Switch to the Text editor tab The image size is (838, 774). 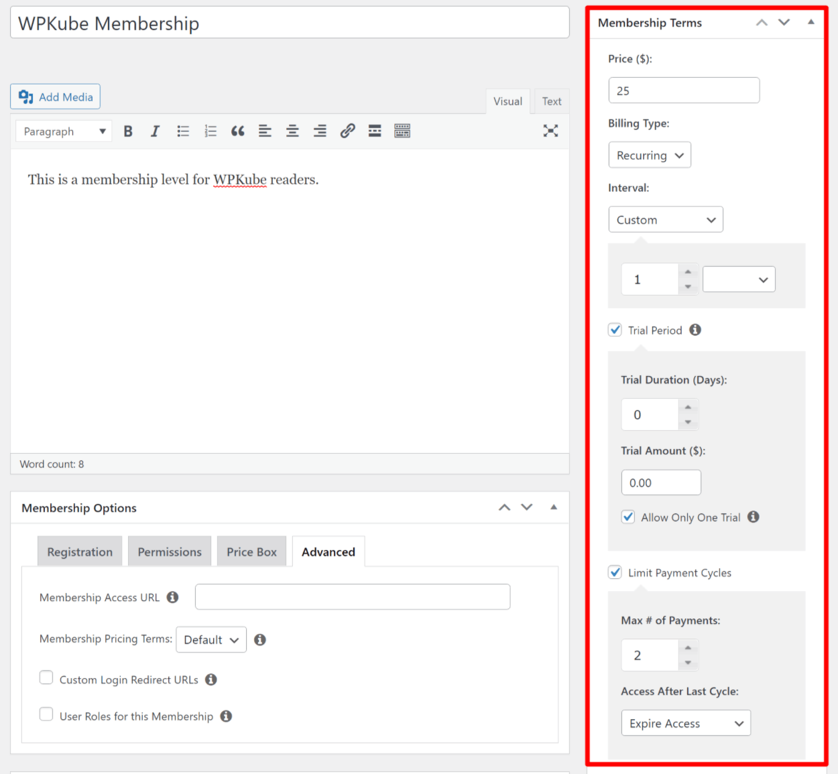pyautogui.click(x=552, y=101)
